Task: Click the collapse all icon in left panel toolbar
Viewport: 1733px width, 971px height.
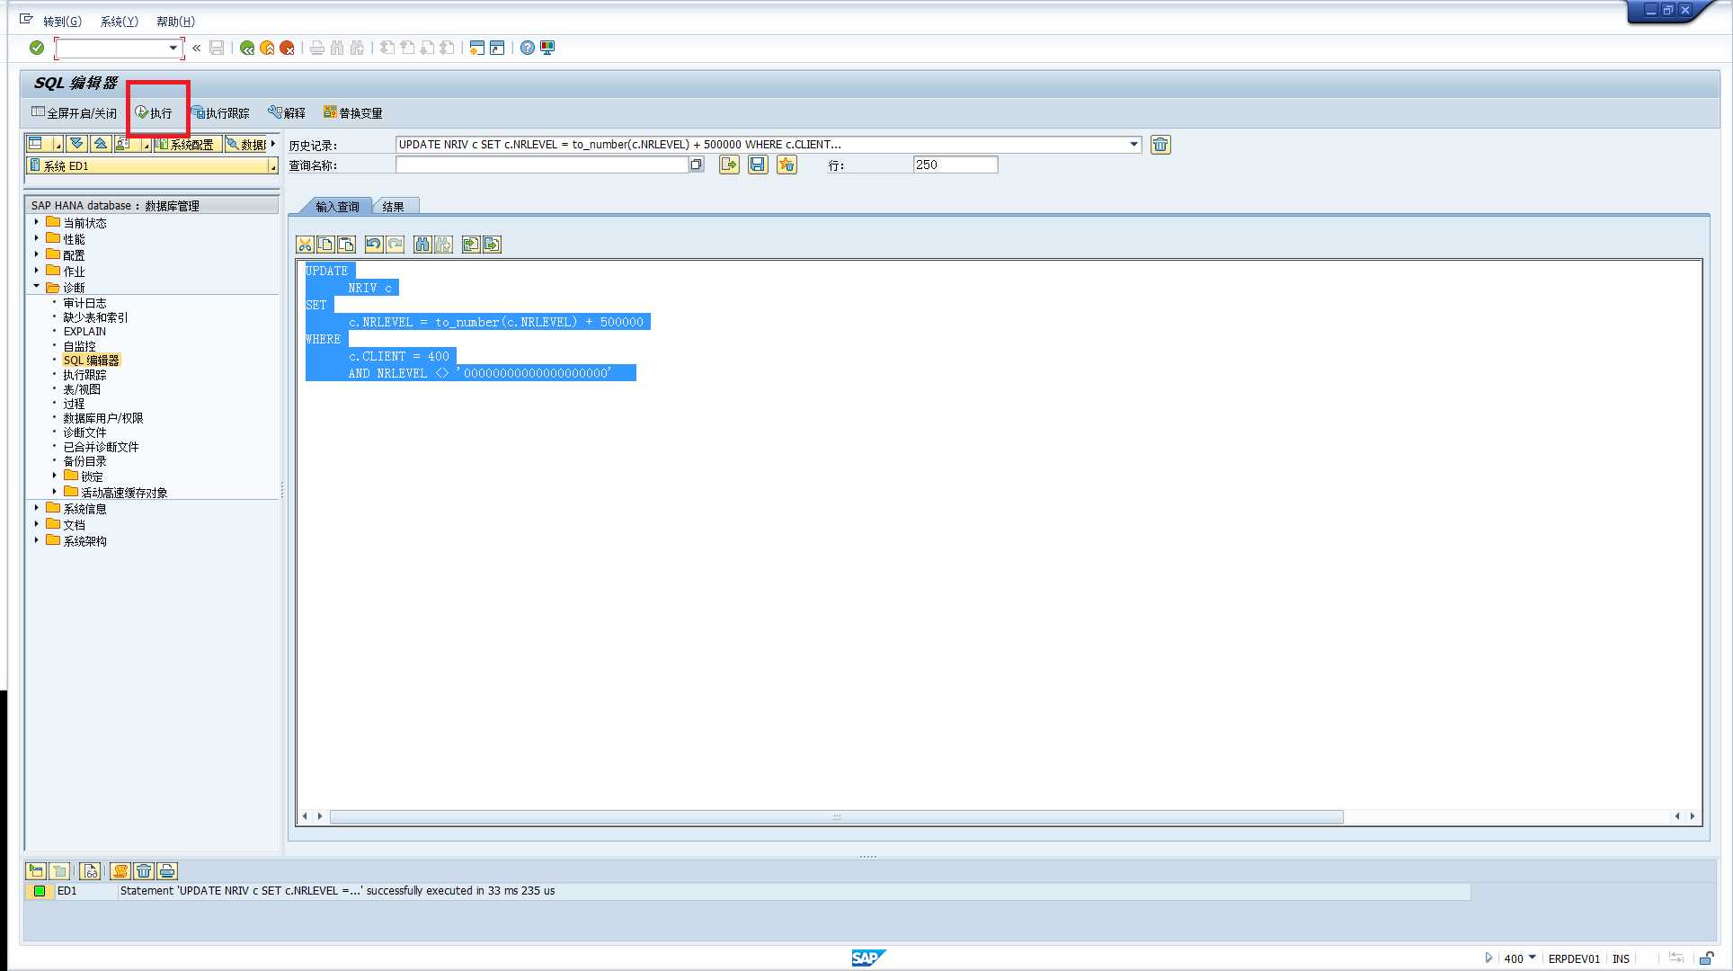Action: tap(101, 144)
